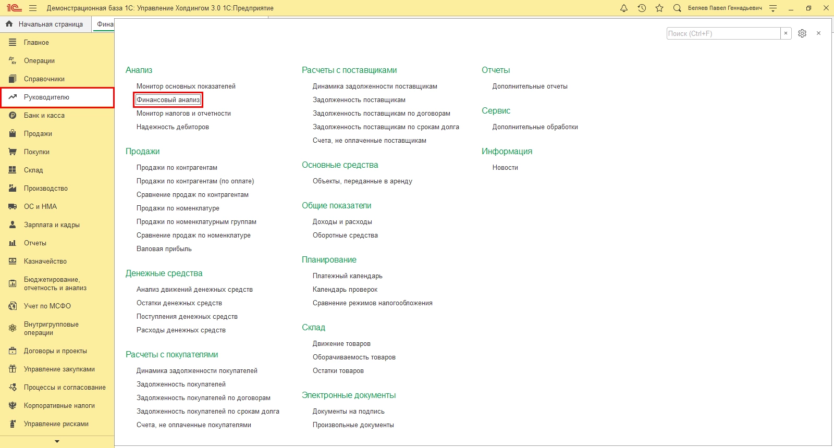Switch to the Фина… tab
This screenshot has height=448, width=834.
pos(104,24)
